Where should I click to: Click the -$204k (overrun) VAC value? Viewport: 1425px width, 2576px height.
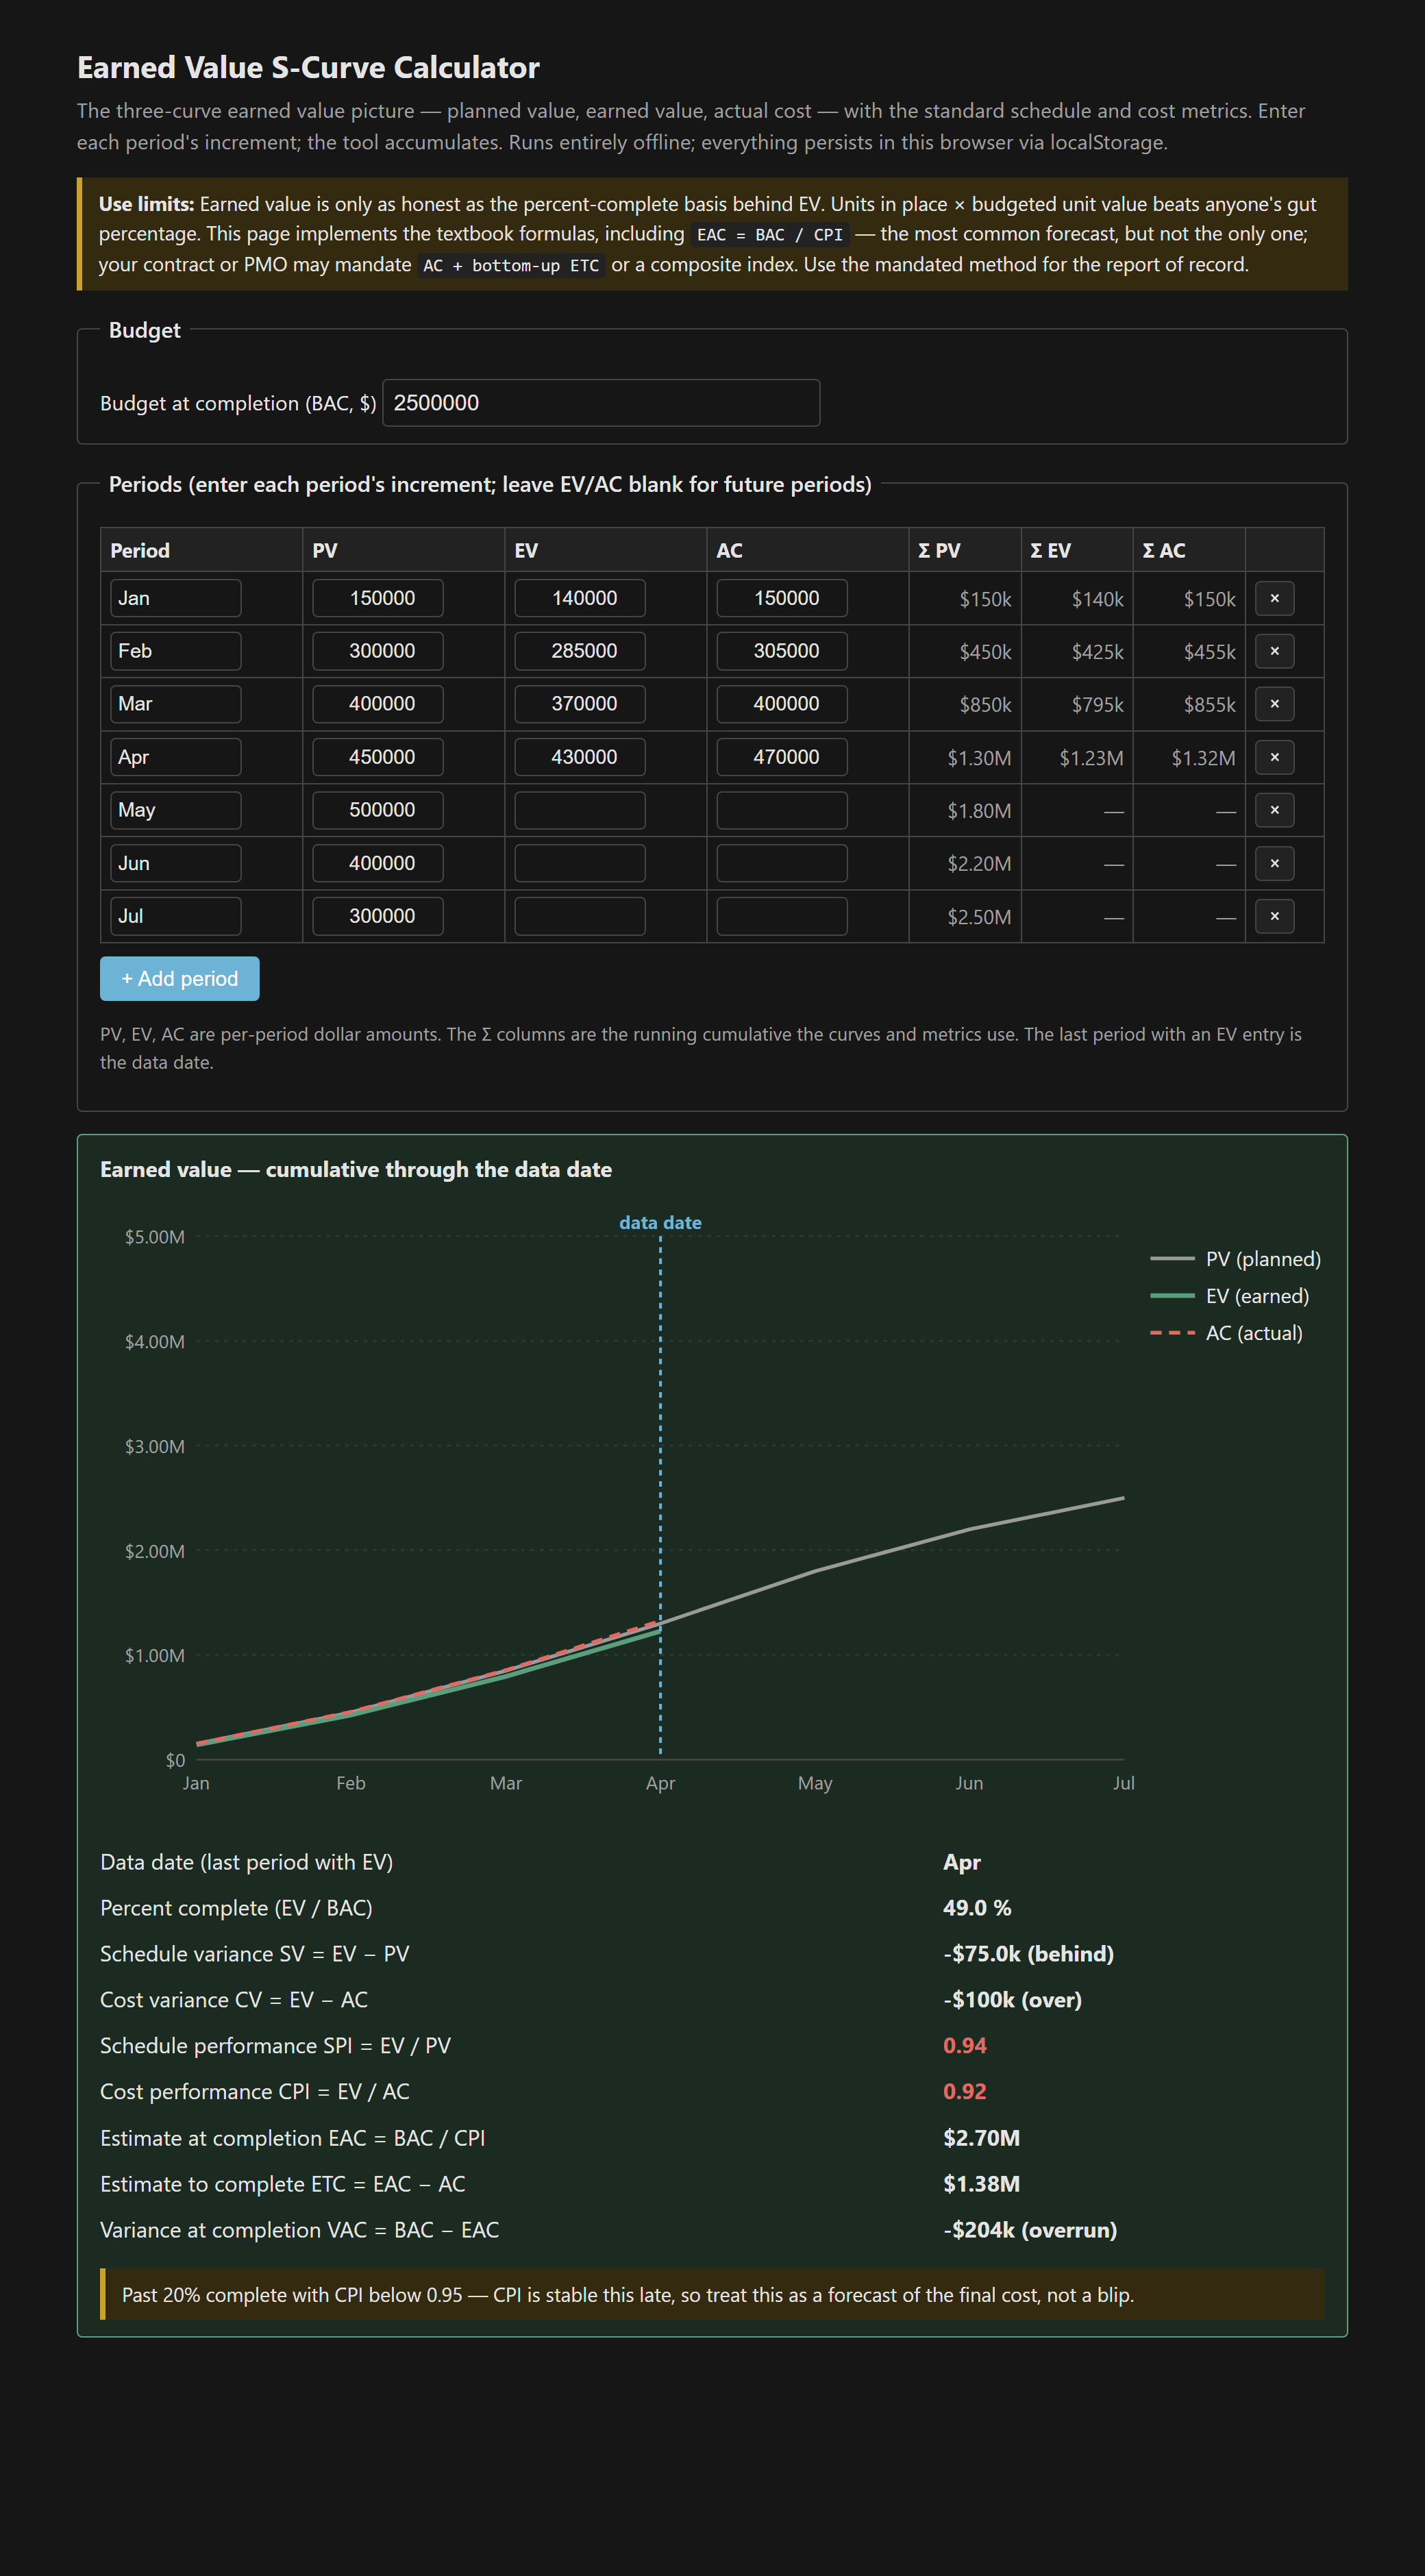1030,2229
